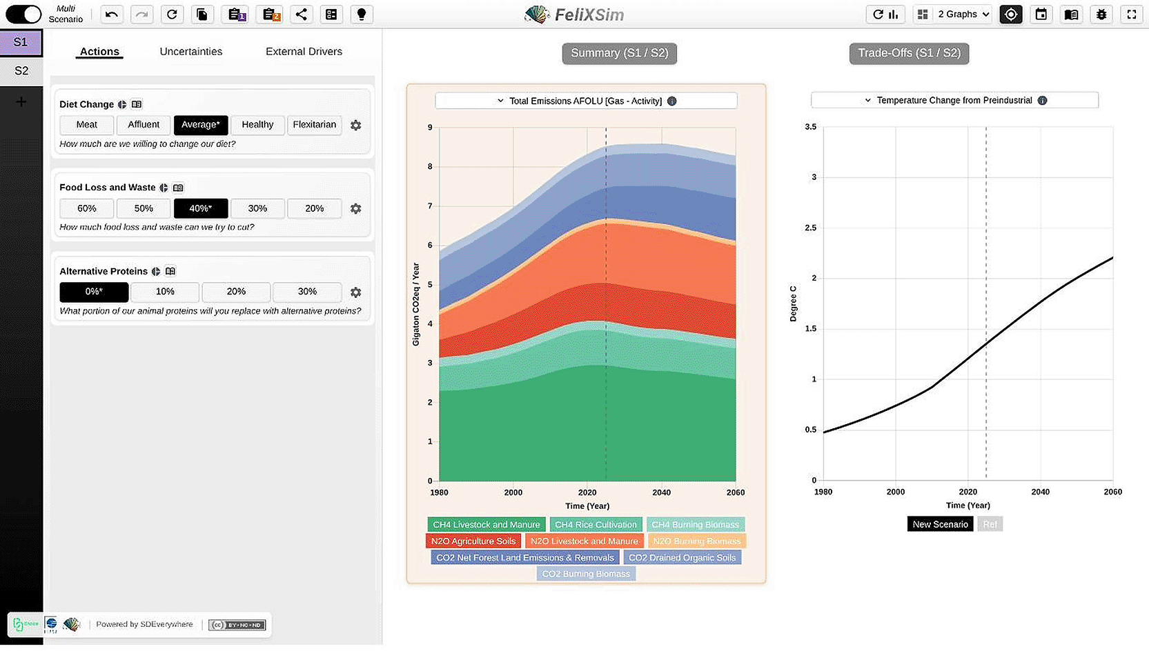Open Alternative Proteins settings gear
The width and height of the screenshot is (1149, 651).
356,292
